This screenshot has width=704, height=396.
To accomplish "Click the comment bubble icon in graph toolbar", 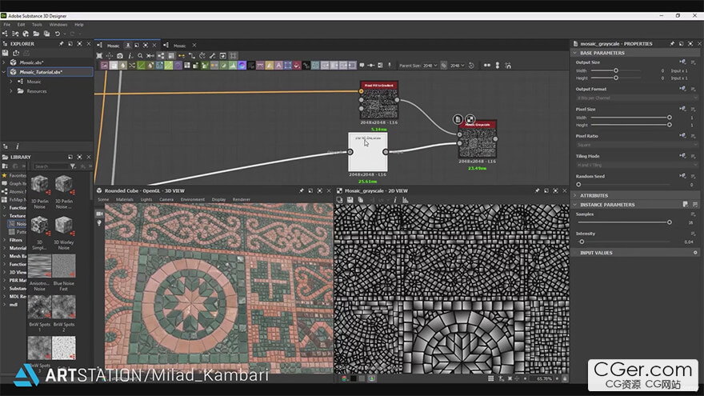I will coord(362,66).
